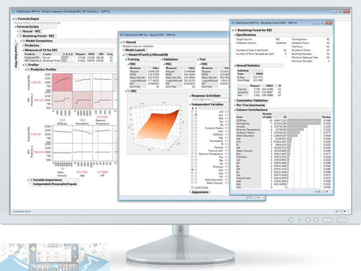Open the Variable Importance red triangle menu
The height and width of the screenshot is (271, 361).
(x=31, y=180)
